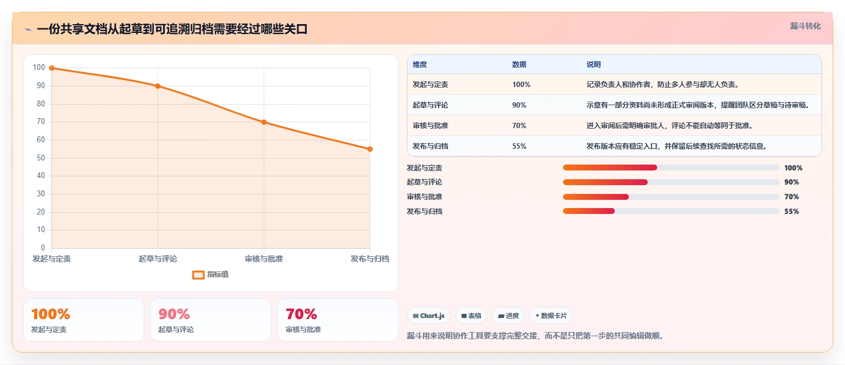Click the 数据卡片 chip star icon

pos(537,316)
